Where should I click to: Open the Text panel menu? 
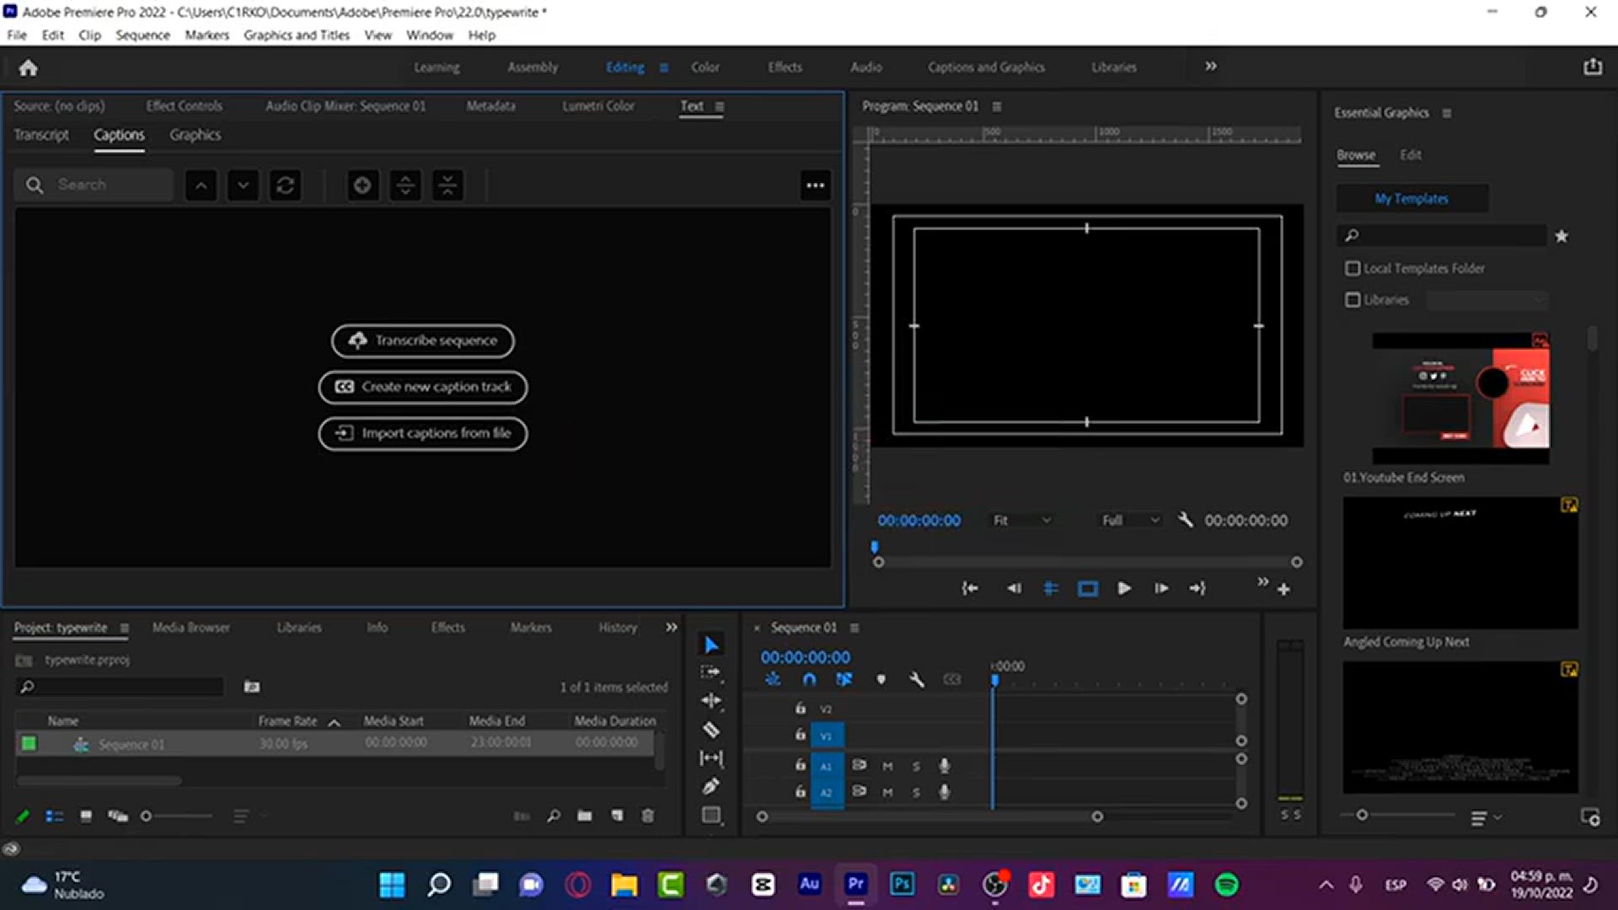[720, 106]
